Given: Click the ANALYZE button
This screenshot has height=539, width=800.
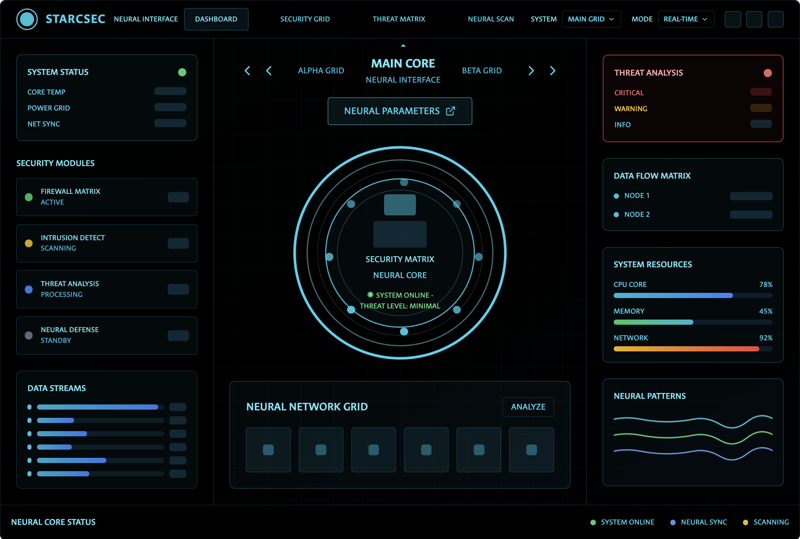Looking at the screenshot, I should tap(528, 407).
